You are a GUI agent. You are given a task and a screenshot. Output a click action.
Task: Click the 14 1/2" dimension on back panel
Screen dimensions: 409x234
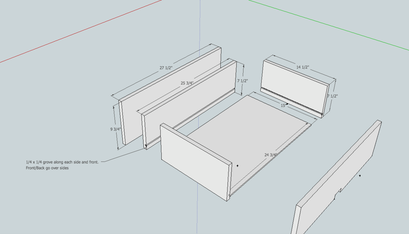click(x=302, y=67)
